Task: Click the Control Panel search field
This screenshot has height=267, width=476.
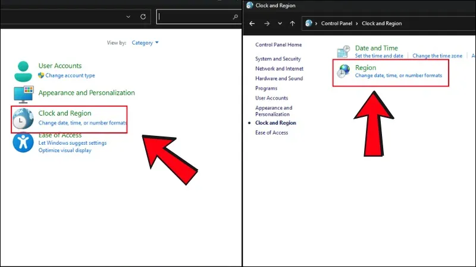Action: click(196, 17)
